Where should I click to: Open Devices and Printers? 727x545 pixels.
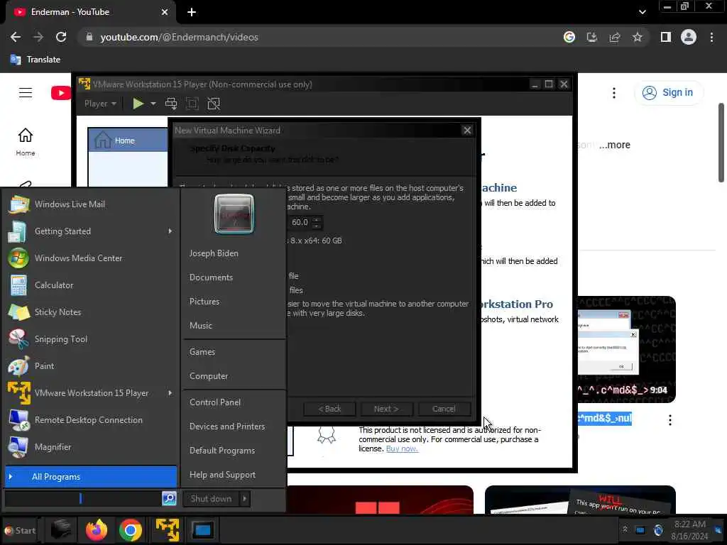click(227, 426)
